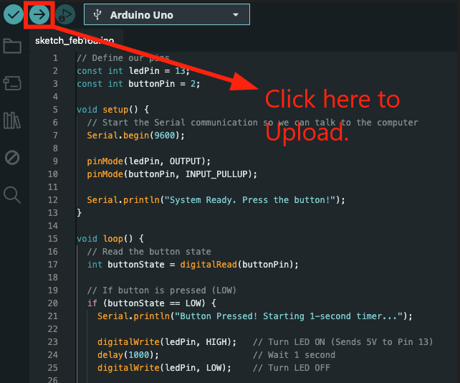
Task: Open the Sketchbook folder sidebar icon
Action: pyautogui.click(x=12, y=46)
